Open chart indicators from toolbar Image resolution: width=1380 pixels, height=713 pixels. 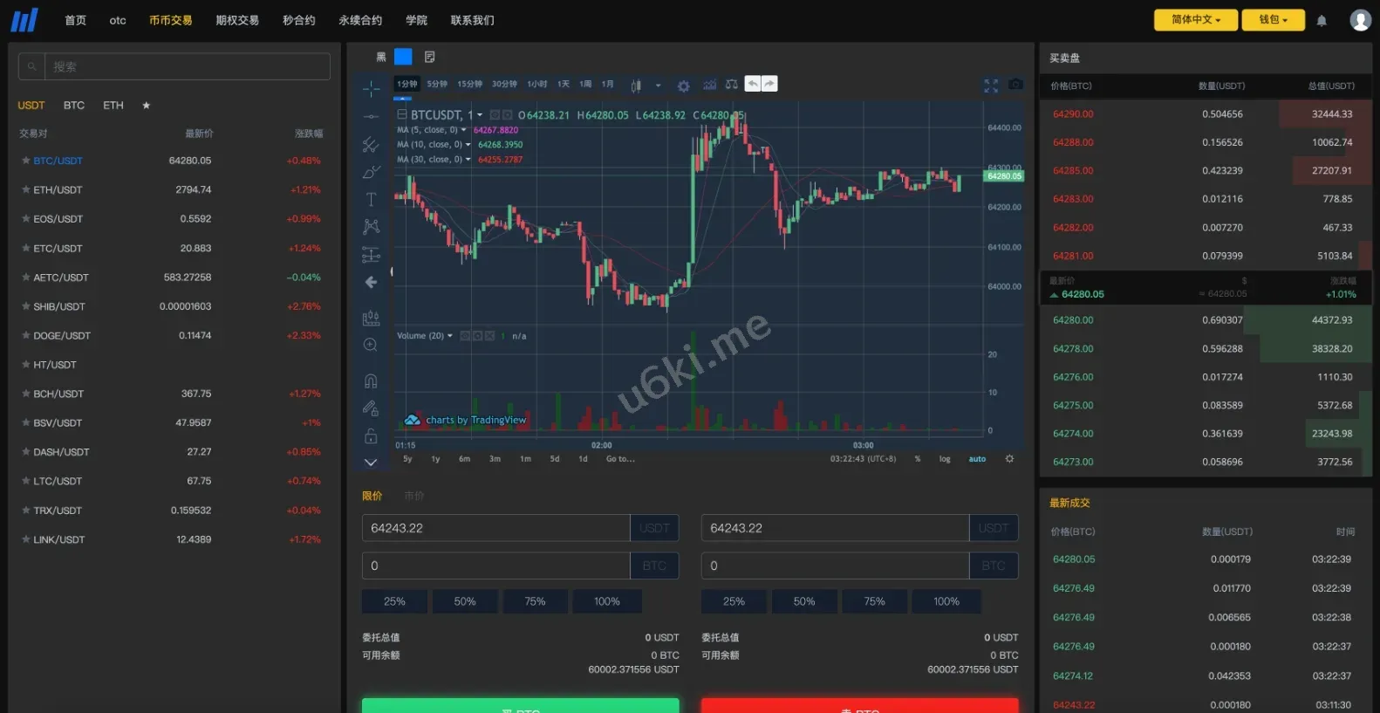click(709, 85)
